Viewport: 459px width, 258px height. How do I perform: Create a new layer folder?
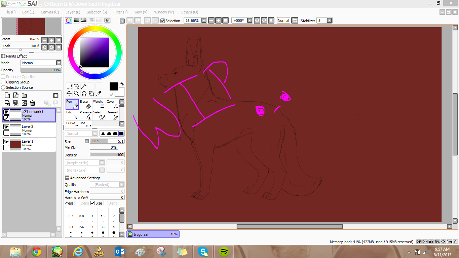(x=24, y=96)
